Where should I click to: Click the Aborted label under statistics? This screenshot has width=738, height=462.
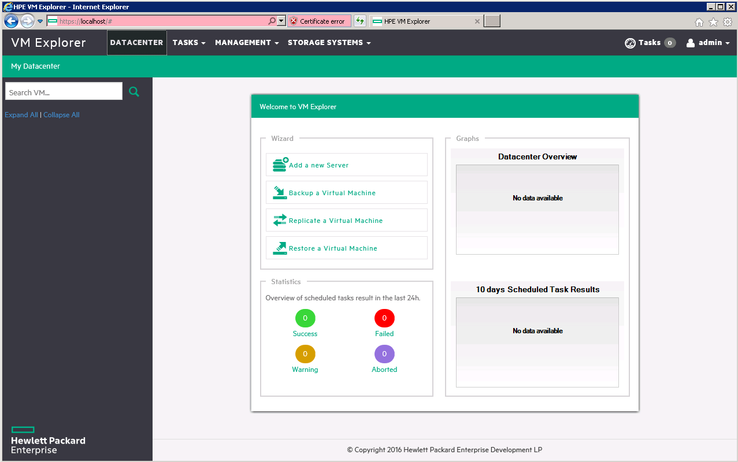[x=384, y=370]
